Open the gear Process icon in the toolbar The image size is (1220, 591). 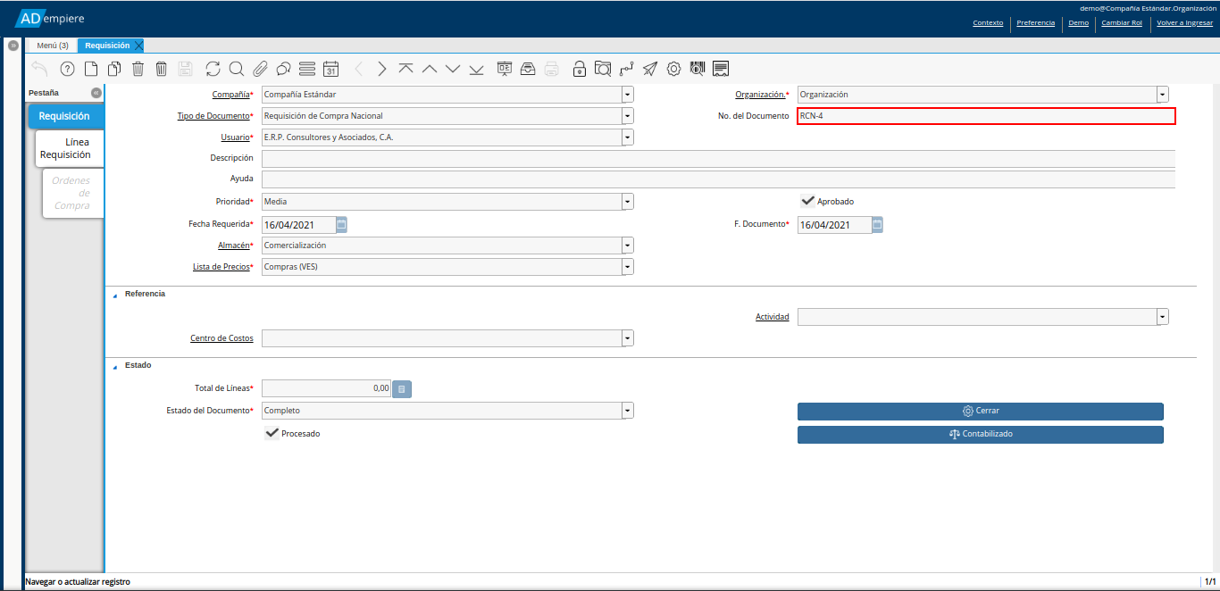tap(673, 69)
